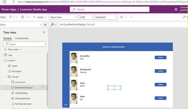
Task: Go Back from the editor
Action: 3,17
